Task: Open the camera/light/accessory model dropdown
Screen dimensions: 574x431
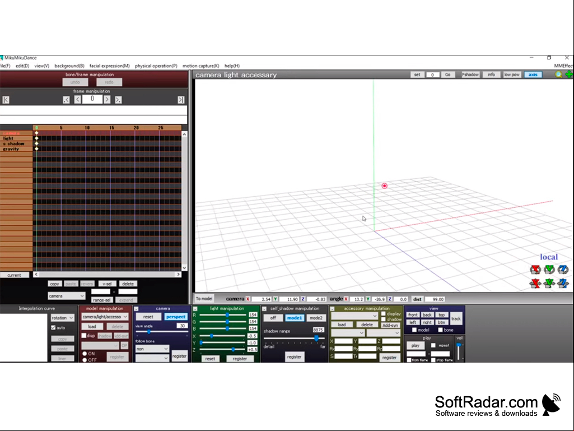Action: (105, 317)
